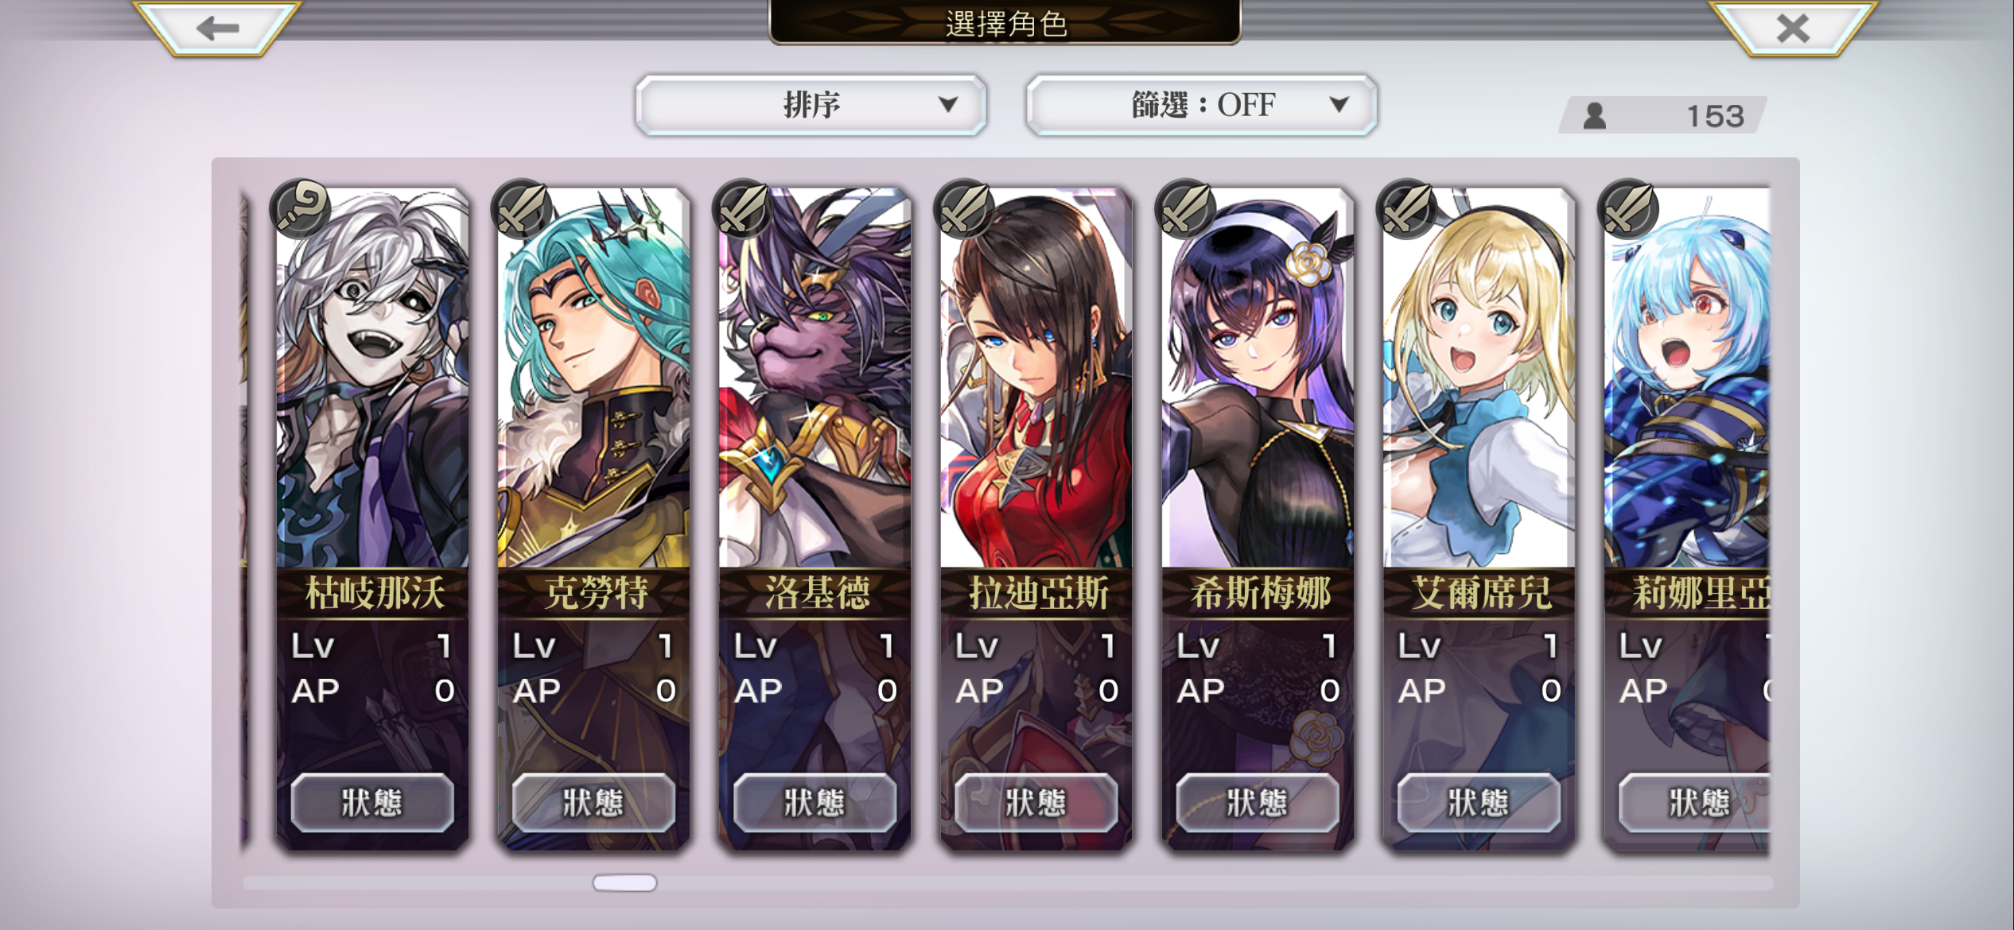The image size is (2014, 930).
Task: Select the 希斯梅娜 character portrait
Action: pyautogui.click(x=1257, y=378)
